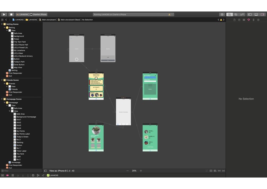Switch to the Version editor
Viewport: 267px width, 189px height.
coord(242,15)
